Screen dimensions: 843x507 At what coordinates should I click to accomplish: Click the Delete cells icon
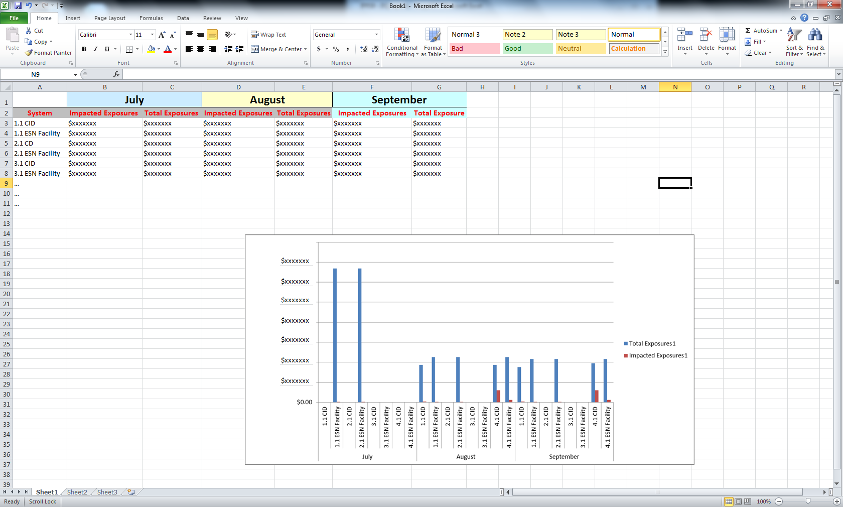click(706, 35)
